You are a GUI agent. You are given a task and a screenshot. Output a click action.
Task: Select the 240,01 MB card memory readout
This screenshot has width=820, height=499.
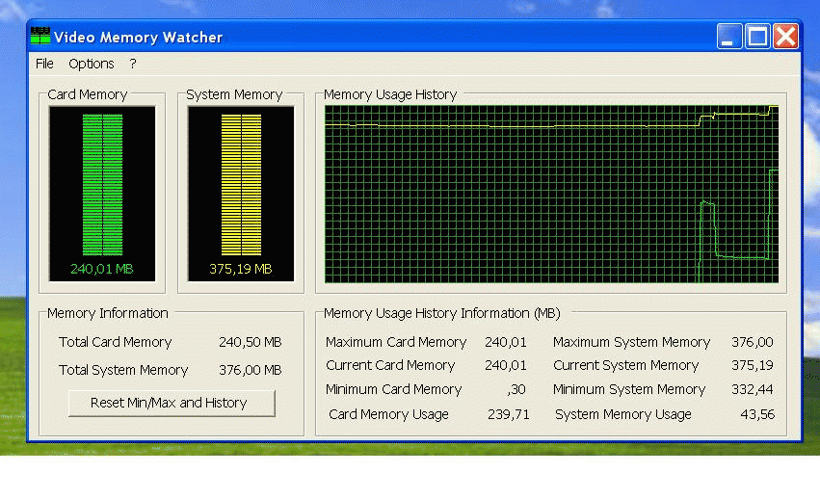pos(102,270)
